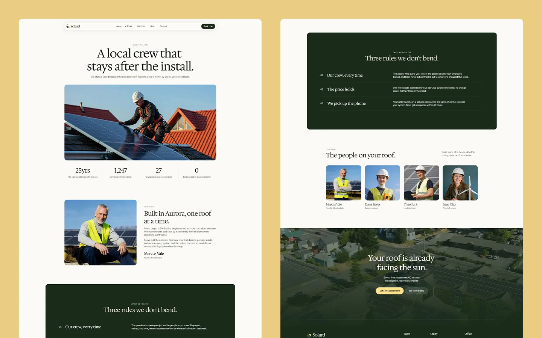Open the Home nav link
The width and height of the screenshot is (542, 338).
coord(119,26)
